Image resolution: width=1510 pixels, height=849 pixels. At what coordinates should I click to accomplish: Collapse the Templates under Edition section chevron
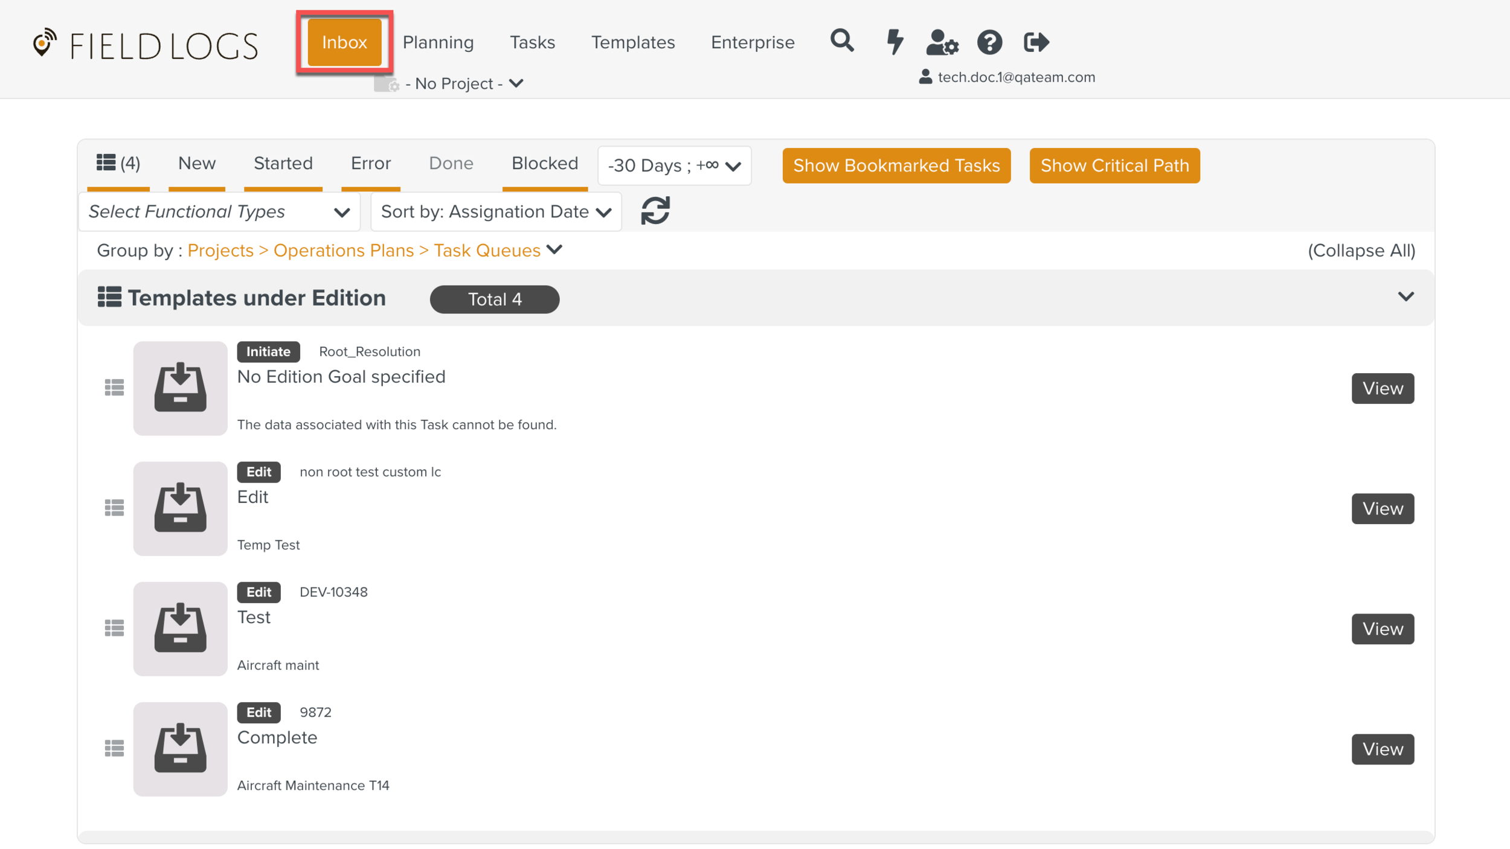pos(1406,297)
